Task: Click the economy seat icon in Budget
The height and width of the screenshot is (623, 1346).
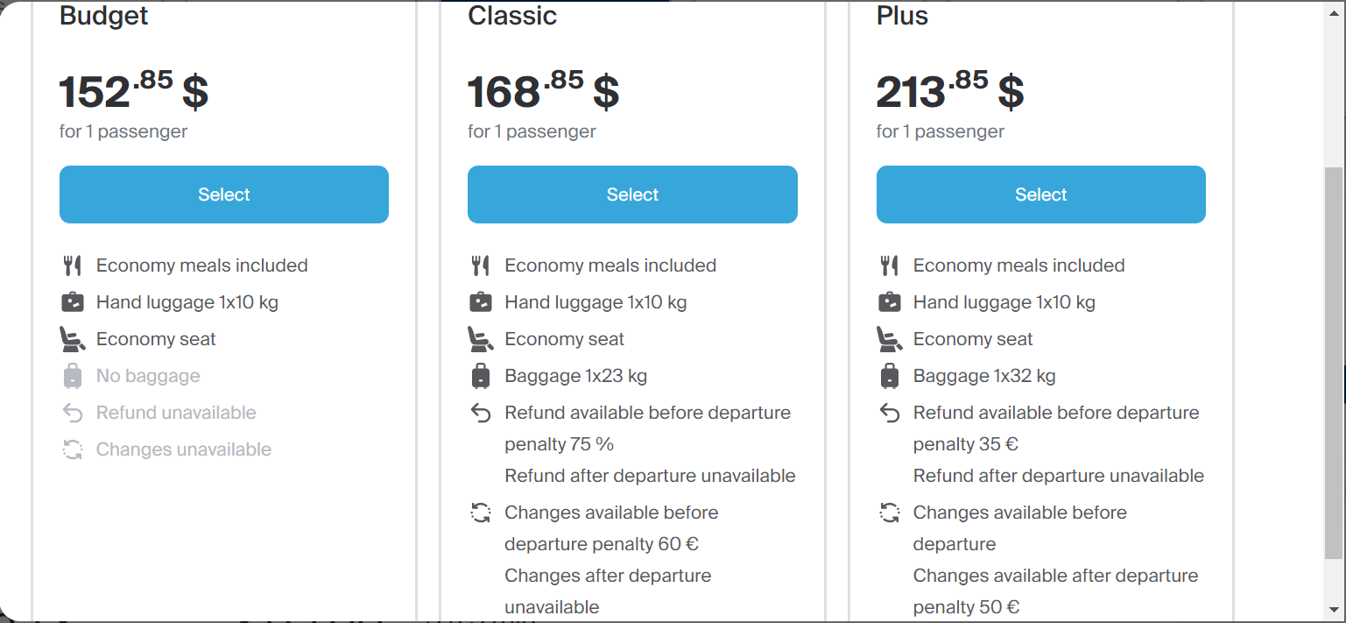Action: [72, 339]
